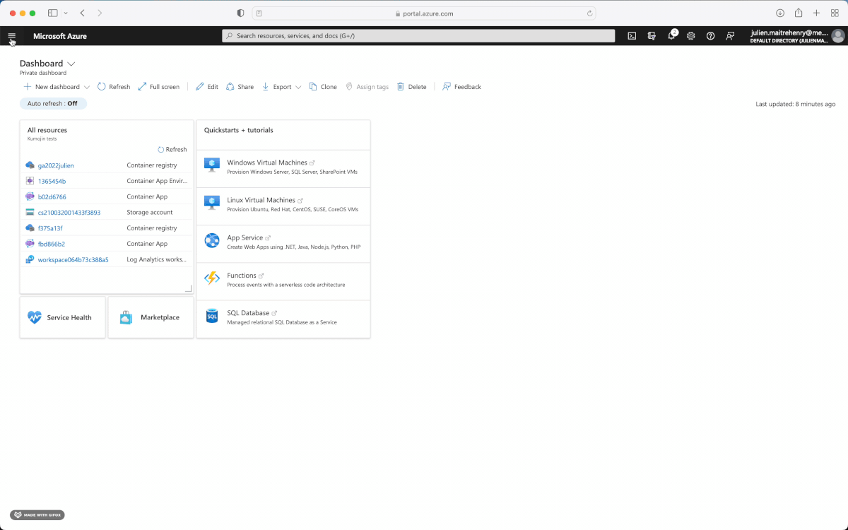The width and height of the screenshot is (848, 530).
Task: Open Directories and subscriptions filter icon
Action: [652, 36]
